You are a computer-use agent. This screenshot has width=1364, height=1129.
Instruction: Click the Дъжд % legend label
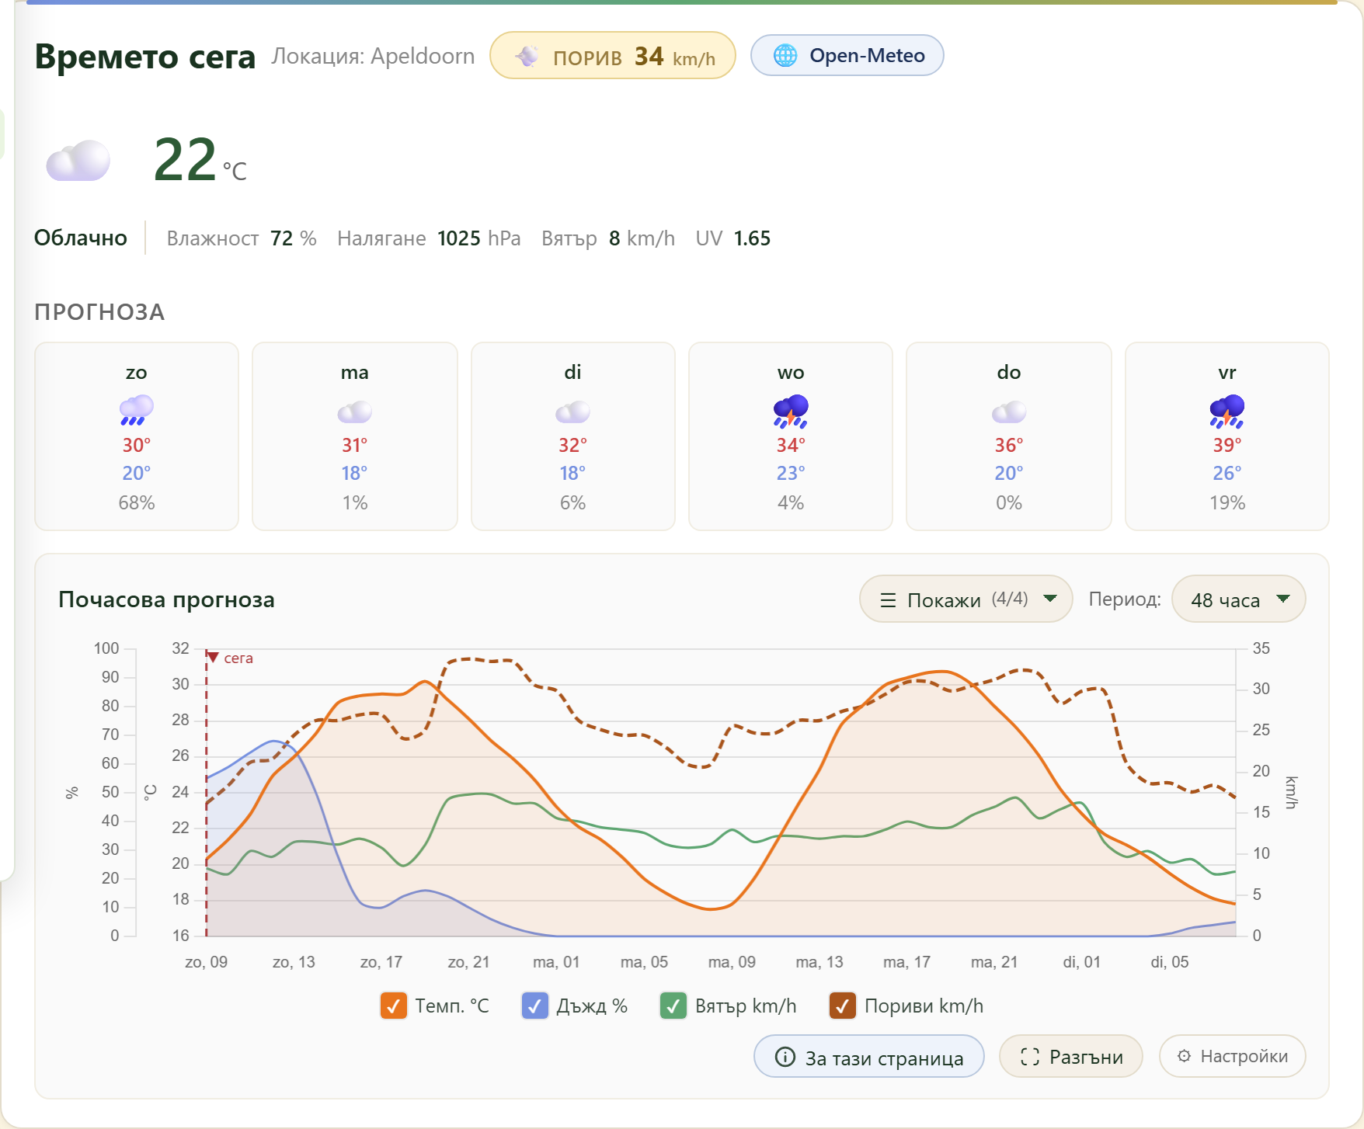point(592,1006)
